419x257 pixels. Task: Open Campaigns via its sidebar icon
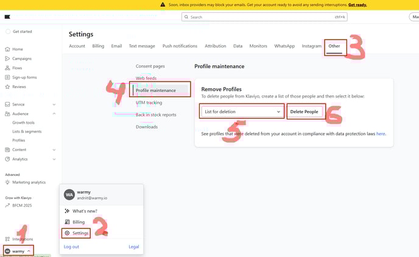click(x=7, y=58)
